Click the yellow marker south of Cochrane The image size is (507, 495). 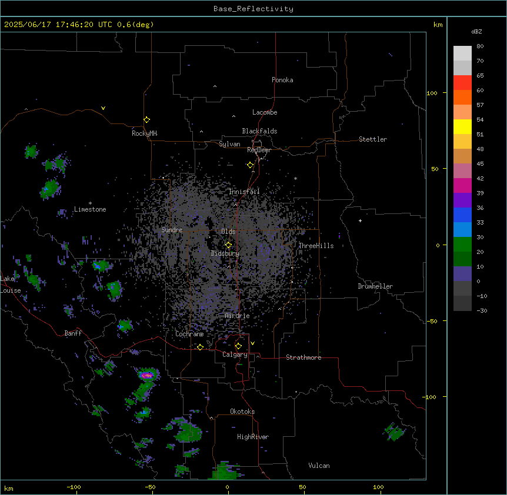point(200,347)
